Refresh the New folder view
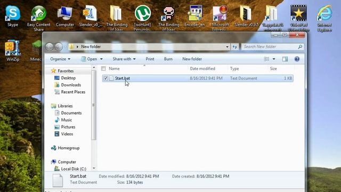Image resolution: width=341 pixels, height=192 pixels. (x=234, y=46)
